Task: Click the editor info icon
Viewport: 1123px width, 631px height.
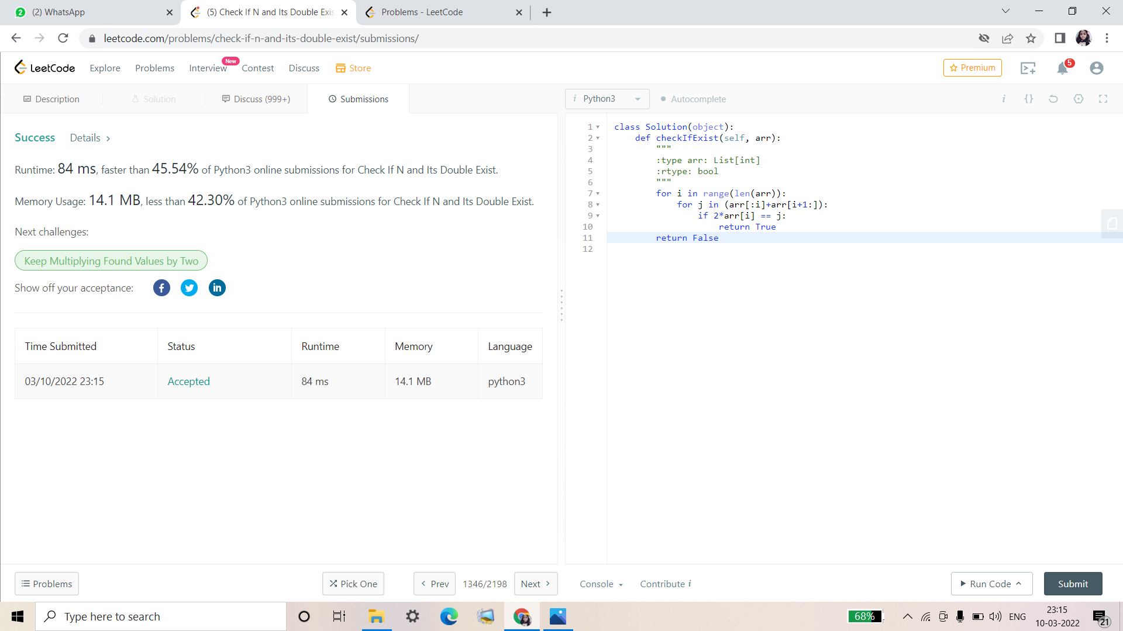Action: [x=1004, y=99]
